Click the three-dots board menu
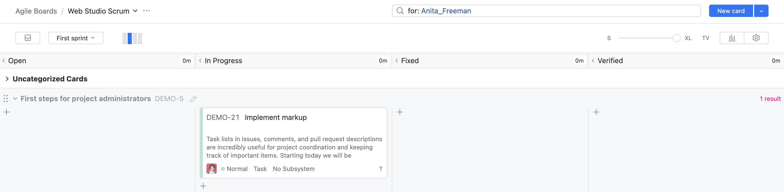784x192 pixels. point(146,11)
